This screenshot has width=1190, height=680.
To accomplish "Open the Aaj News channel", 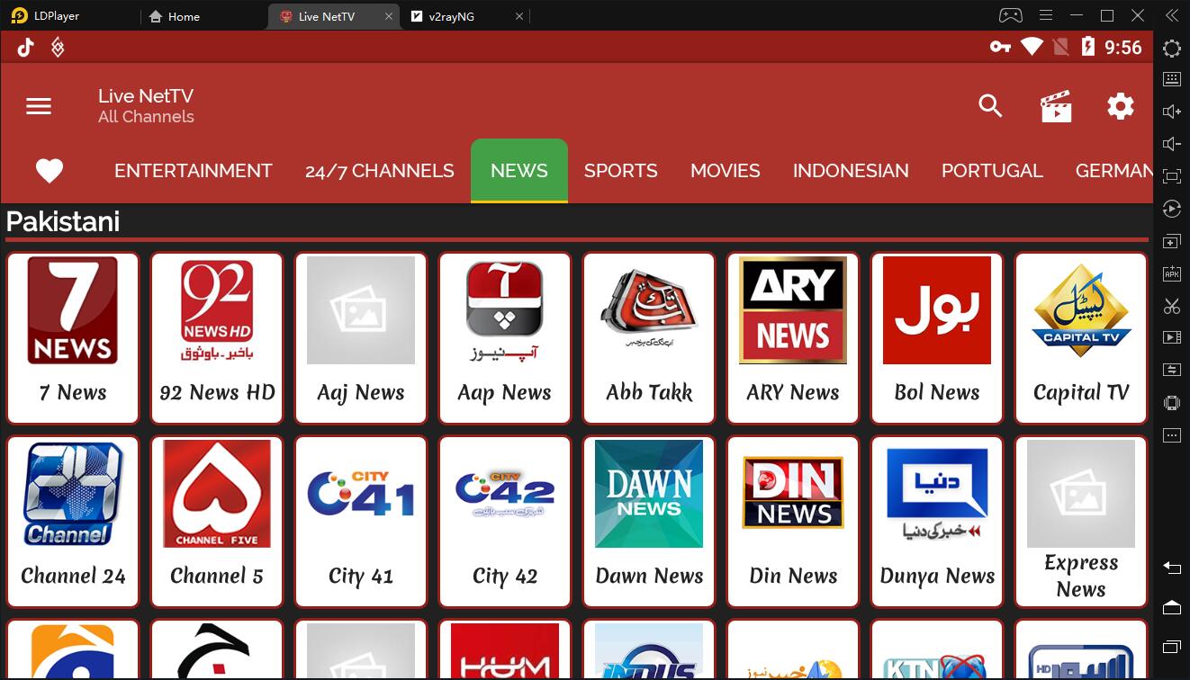I will (x=361, y=337).
